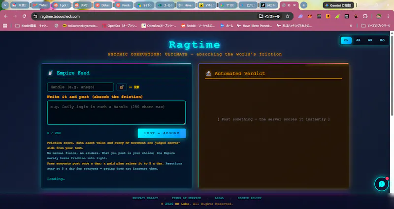Open the Have I Been Pwned bookmark
The width and height of the screenshot is (394, 209).
pyautogui.click(x=254, y=26)
